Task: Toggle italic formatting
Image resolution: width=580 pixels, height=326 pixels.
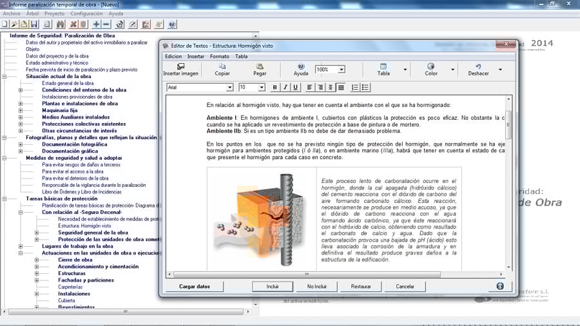Action: (285, 87)
